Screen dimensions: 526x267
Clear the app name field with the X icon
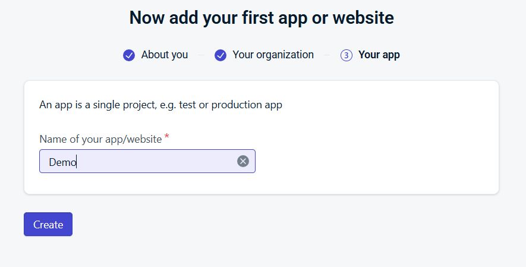(243, 161)
